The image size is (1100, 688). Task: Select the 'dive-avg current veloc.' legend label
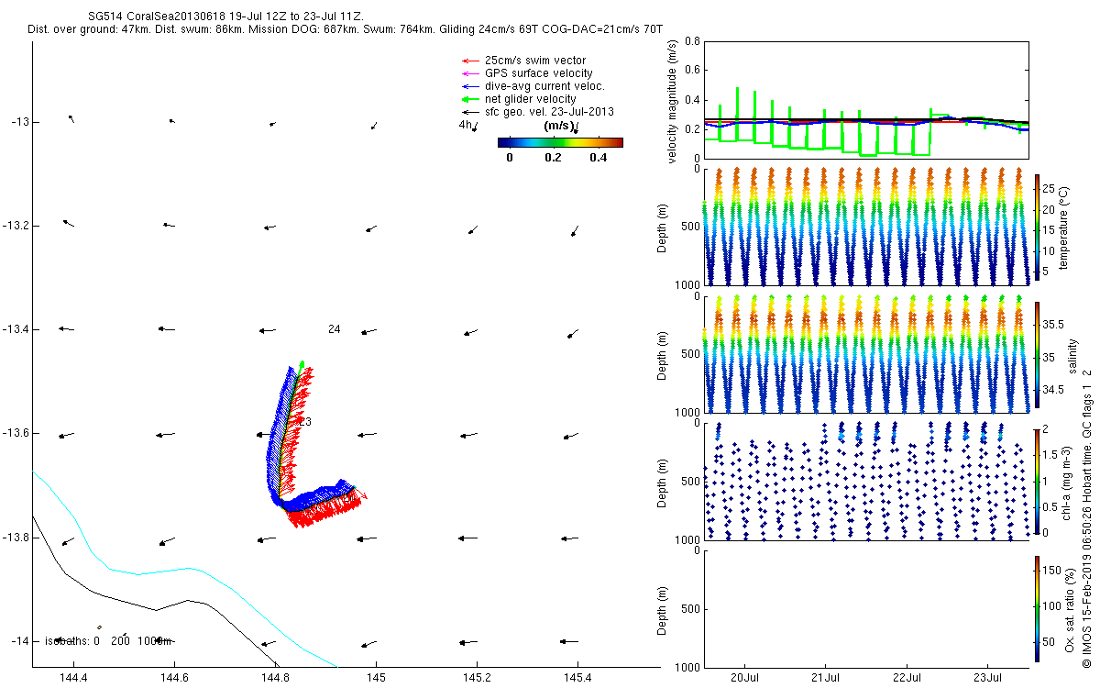(544, 86)
